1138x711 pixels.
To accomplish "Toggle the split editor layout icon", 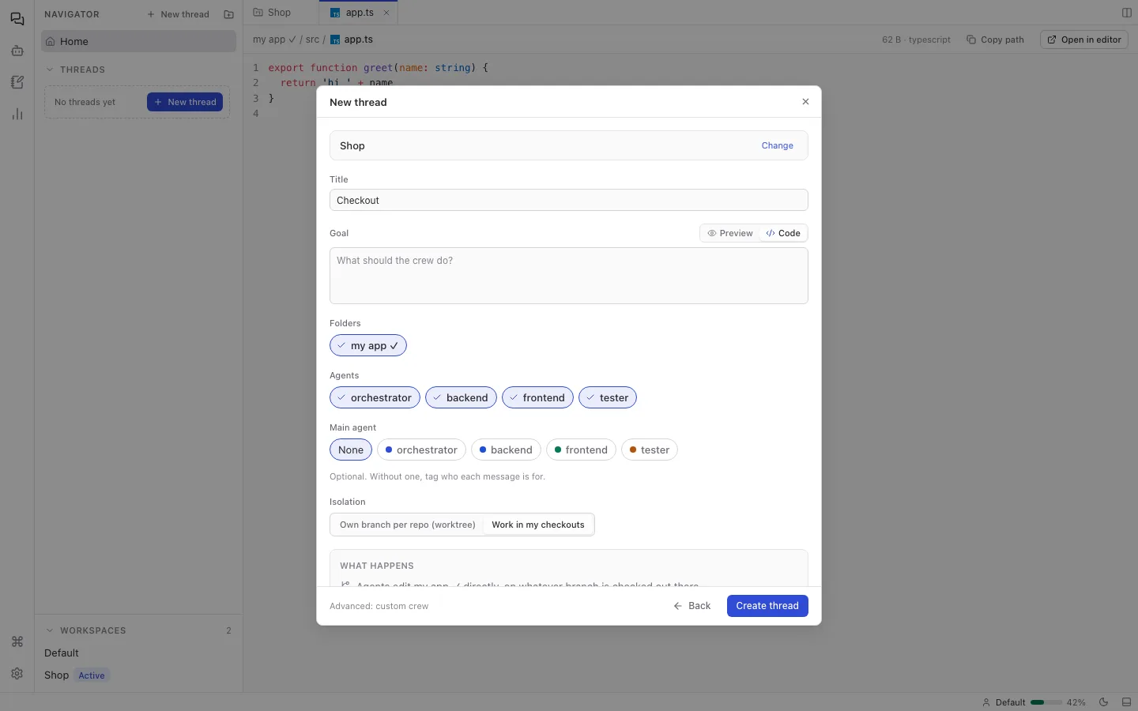I will coord(1127,13).
